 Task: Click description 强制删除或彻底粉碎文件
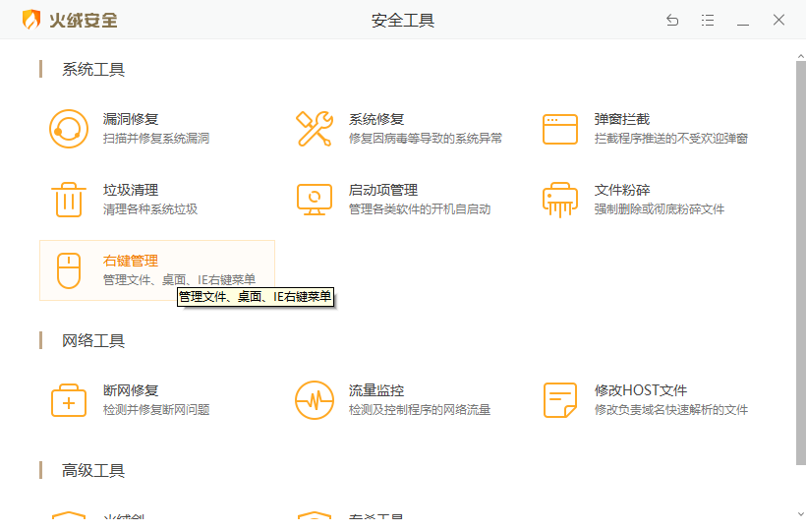[660, 209]
